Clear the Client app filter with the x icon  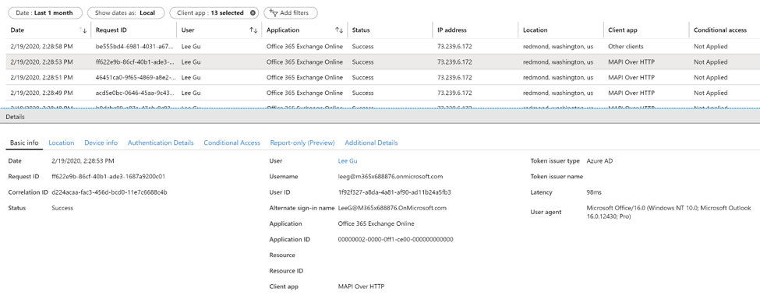coord(253,13)
